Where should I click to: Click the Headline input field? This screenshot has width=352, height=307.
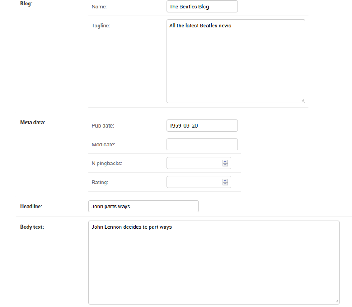coord(144,206)
